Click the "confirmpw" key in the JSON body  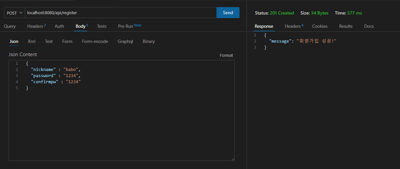(45, 82)
